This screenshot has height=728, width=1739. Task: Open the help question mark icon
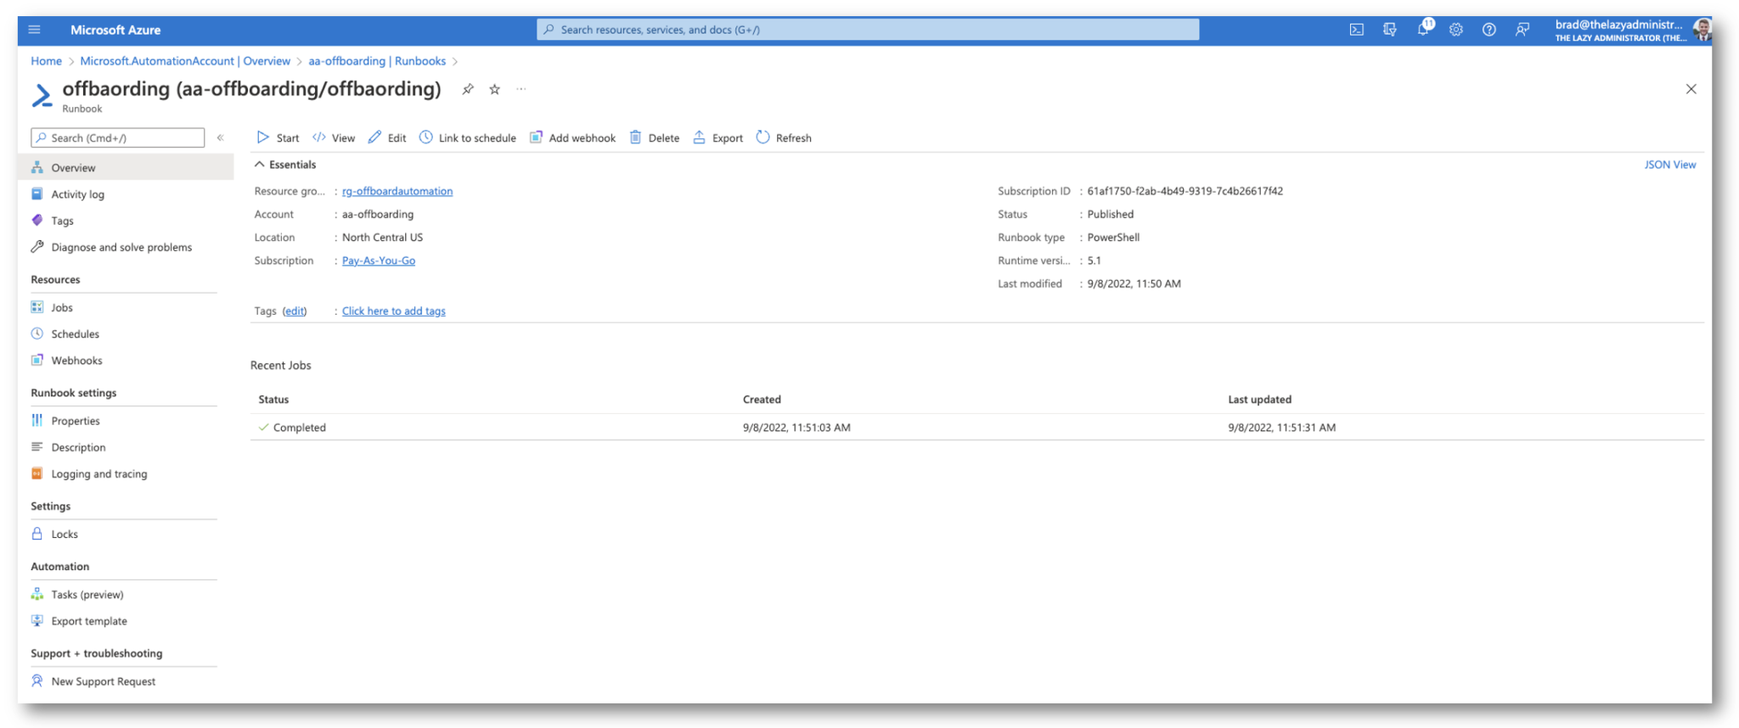tap(1489, 30)
